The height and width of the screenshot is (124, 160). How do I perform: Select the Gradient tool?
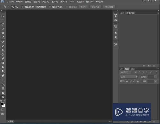(3, 63)
